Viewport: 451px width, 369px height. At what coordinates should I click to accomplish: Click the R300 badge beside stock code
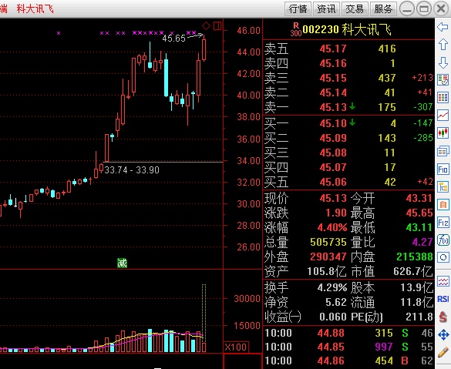pyautogui.click(x=296, y=30)
